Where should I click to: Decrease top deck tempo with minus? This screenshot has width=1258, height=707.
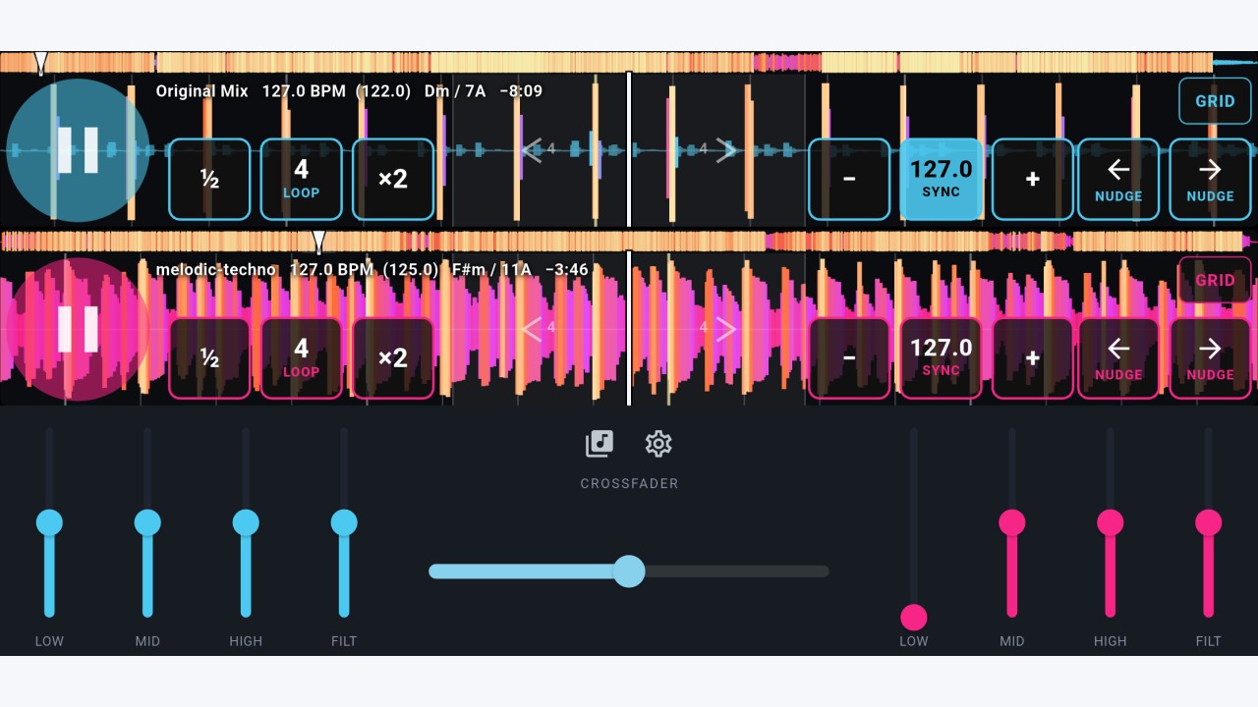849,179
